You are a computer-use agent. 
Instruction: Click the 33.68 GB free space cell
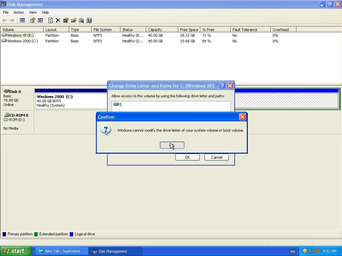[x=187, y=41]
